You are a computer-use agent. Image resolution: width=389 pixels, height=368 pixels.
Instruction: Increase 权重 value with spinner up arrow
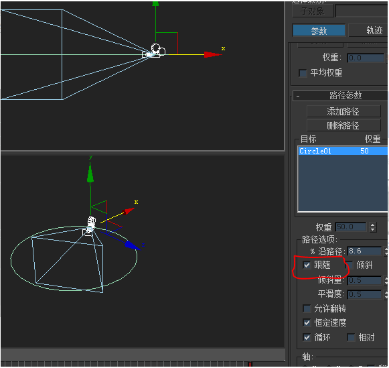click(373, 225)
